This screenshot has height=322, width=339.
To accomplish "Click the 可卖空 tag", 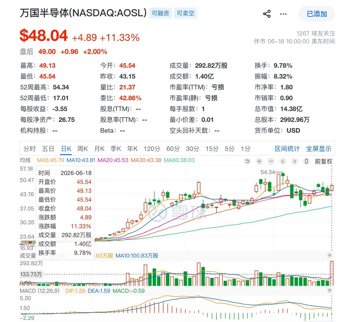I will 185,13.
